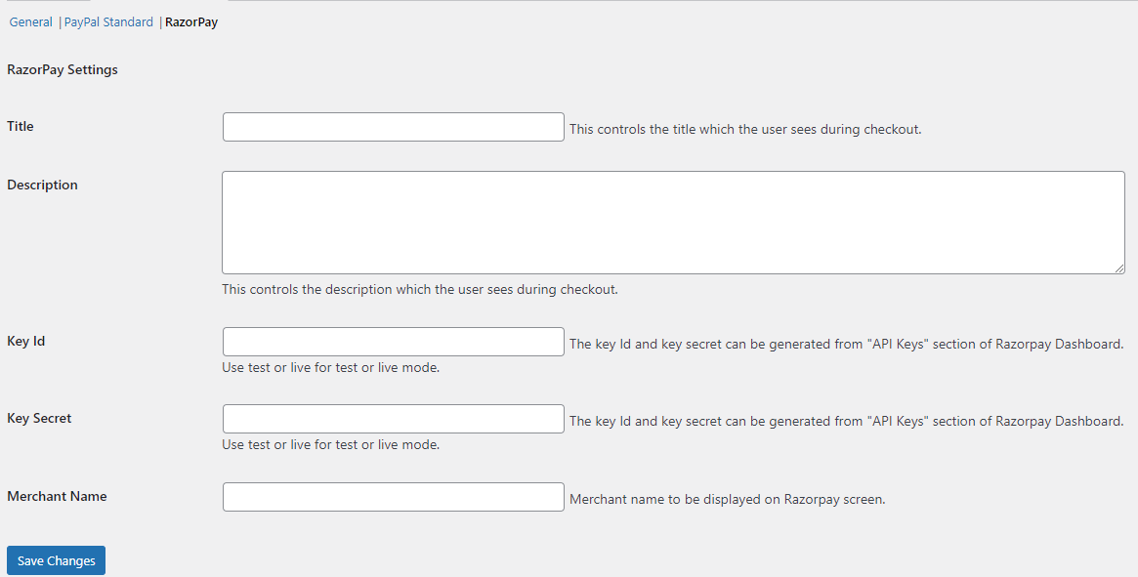Image resolution: width=1138 pixels, height=577 pixels.
Task: Open the General settings tab
Action: coord(30,21)
